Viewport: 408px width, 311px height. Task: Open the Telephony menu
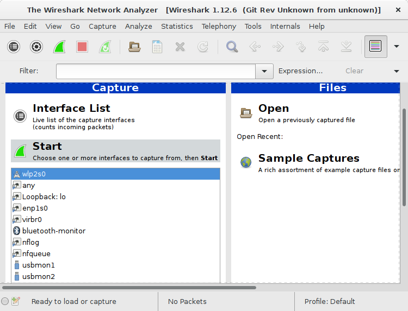click(219, 26)
